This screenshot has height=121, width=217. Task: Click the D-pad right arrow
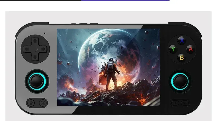pyautogui.click(x=43, y=49)
